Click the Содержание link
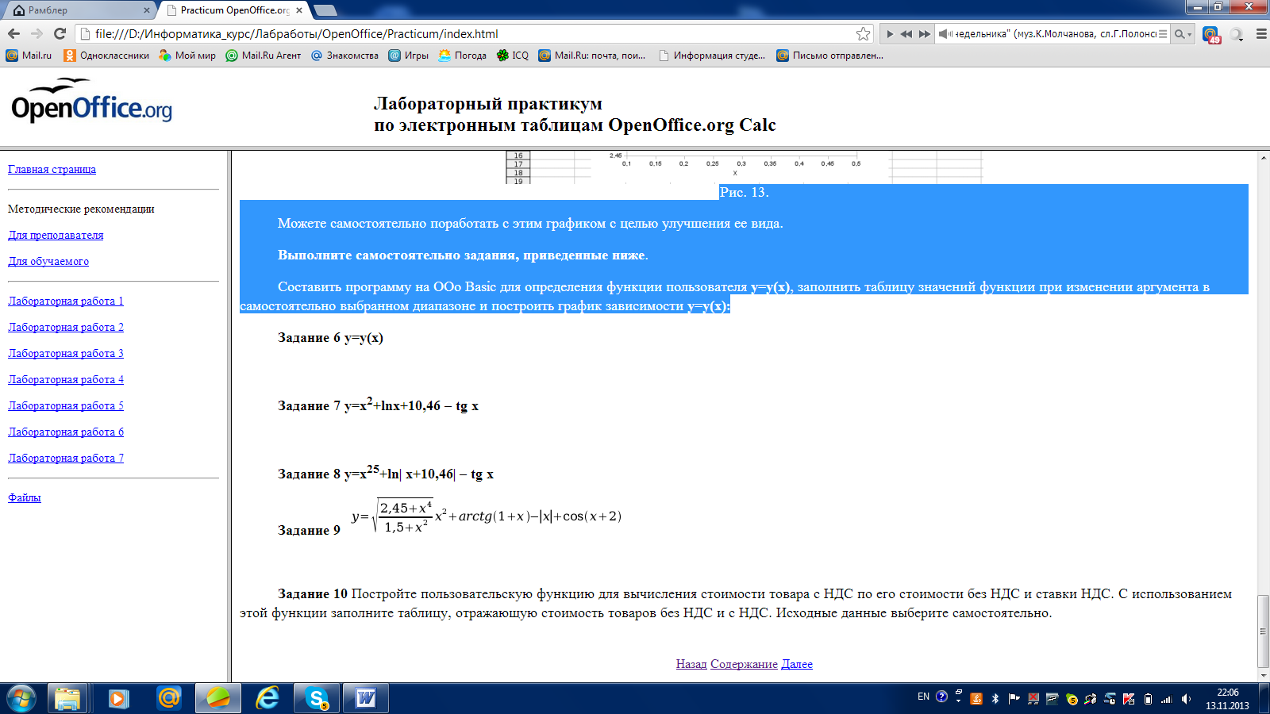This screenshot has width=1270, height=714. 744,664
